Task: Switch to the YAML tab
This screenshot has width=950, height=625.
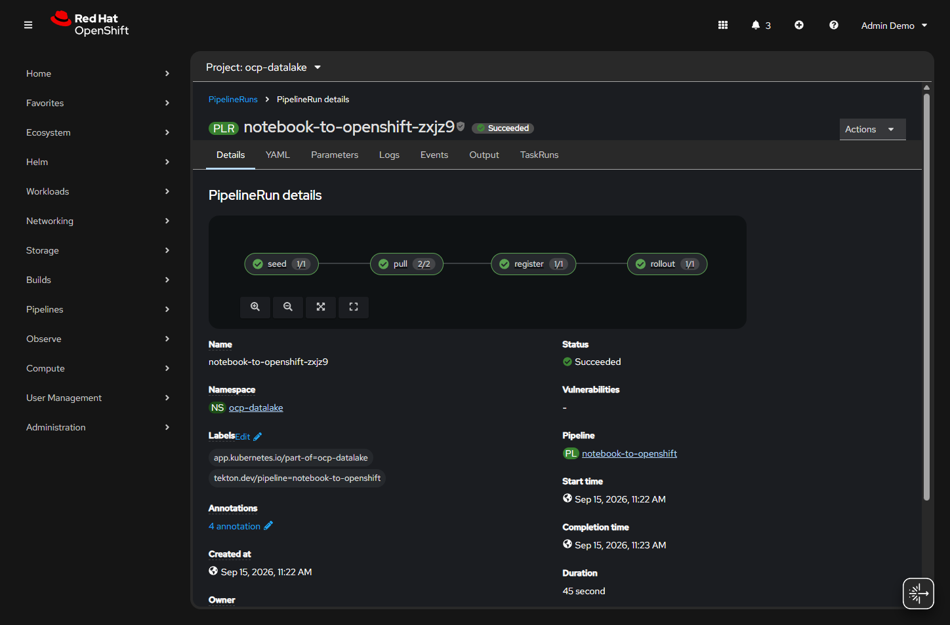Action: (278, 155)
